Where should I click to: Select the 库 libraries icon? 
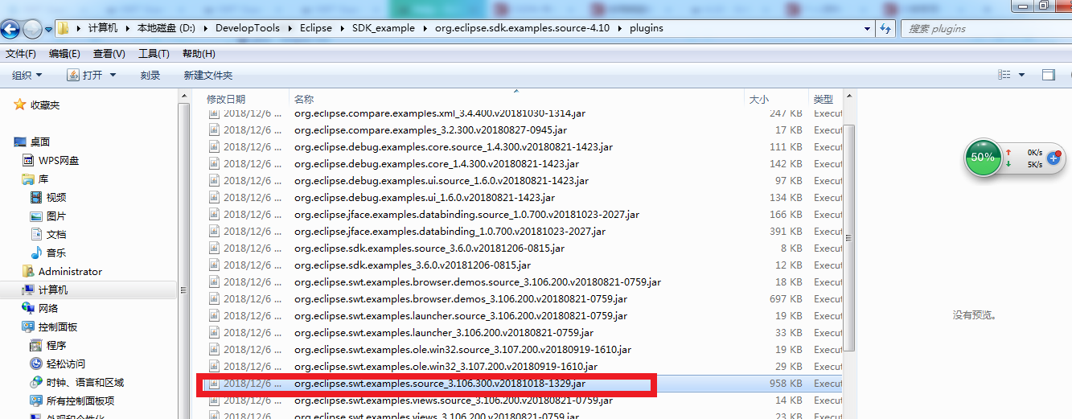[28, 179]
